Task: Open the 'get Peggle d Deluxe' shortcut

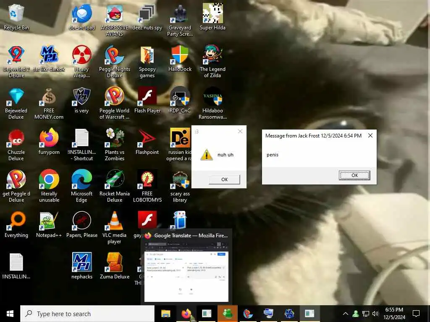Action: click(x=16, y=187)
